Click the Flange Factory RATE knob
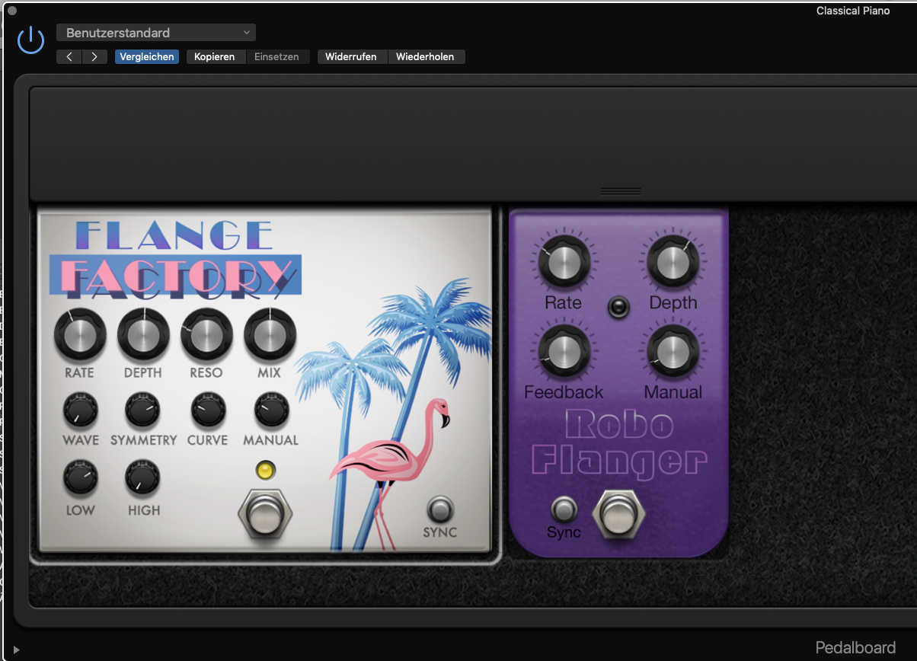The image size is (917, 661). click(80, 336)
